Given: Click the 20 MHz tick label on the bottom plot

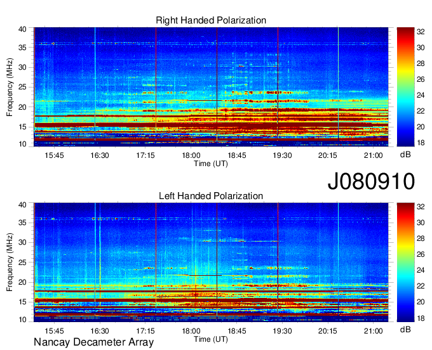Looking at the screenshot, I should click(22, 282).
